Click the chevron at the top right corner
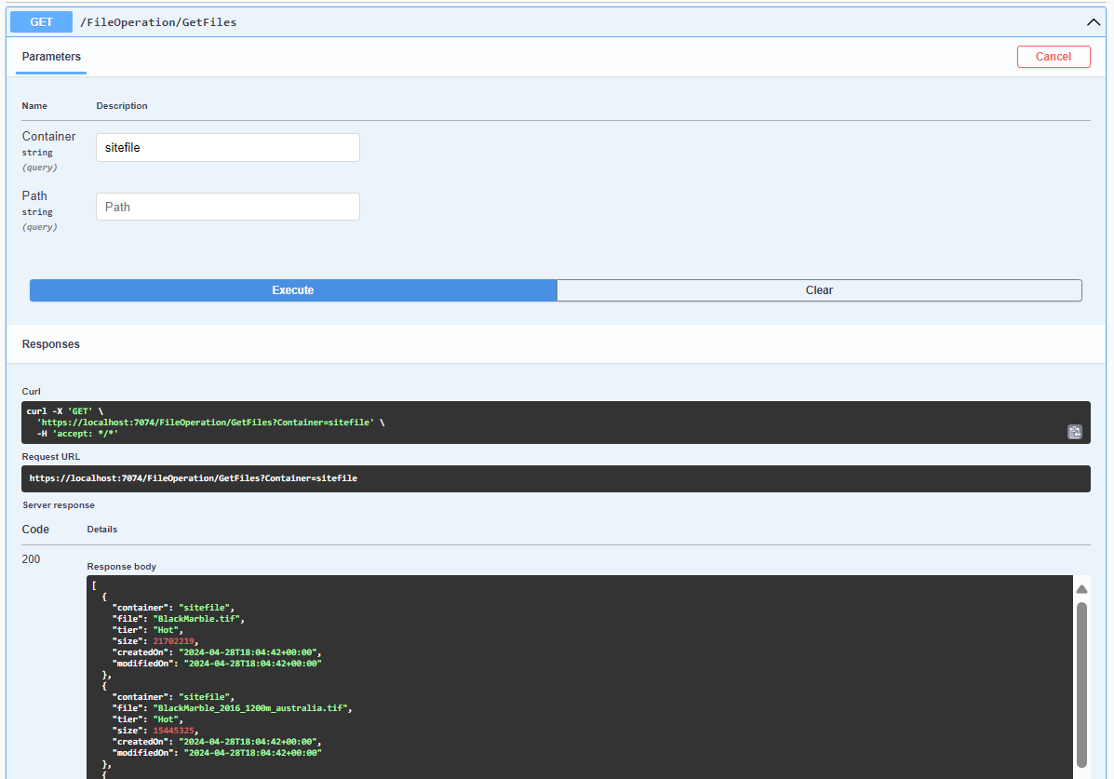1114x779 pixels. [1094, 21]
